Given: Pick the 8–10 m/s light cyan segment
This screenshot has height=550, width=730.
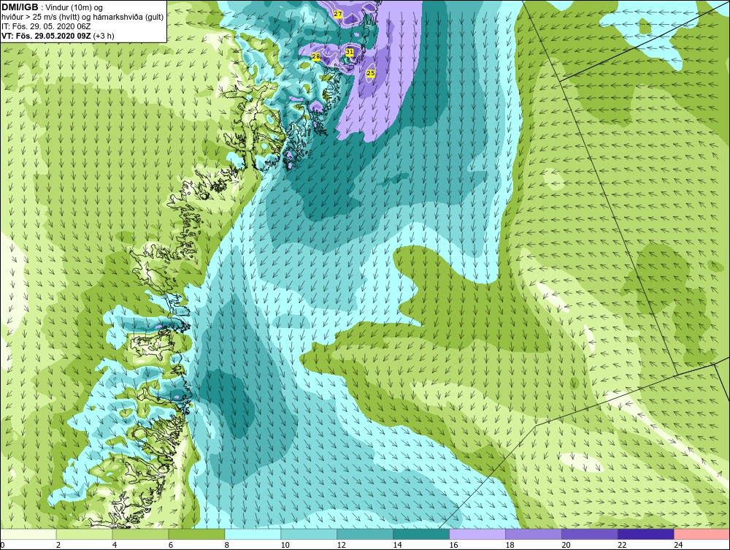Looking at the screenshot, I should pos(253,534).
